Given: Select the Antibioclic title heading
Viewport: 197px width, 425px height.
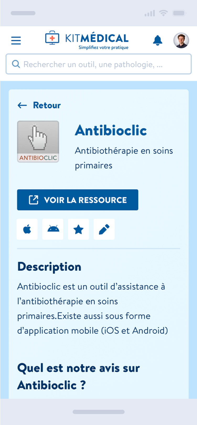Looking at the screenshot, I should point(111,130).
